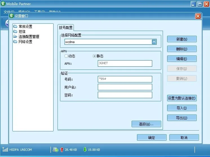Click the signal strength bars icon
The height and width of the screenshot is (157, 210).
5,149
